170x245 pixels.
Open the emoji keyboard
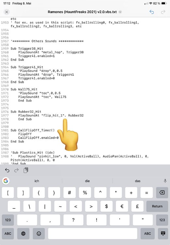click(39, 234)
